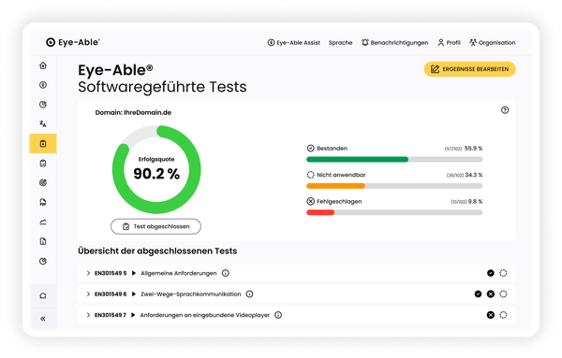Click the orange Nicht anwendbar progress bar
This screenshot has width=562, height=358.
(x=336, y=186)
